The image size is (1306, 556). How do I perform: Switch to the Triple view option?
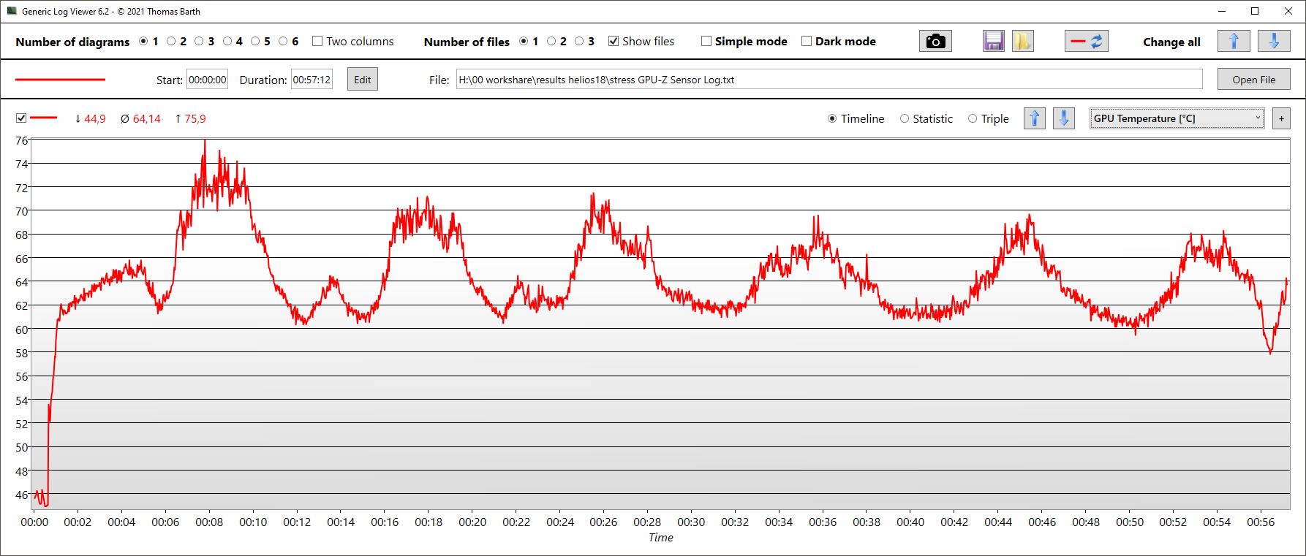[973, 118]
